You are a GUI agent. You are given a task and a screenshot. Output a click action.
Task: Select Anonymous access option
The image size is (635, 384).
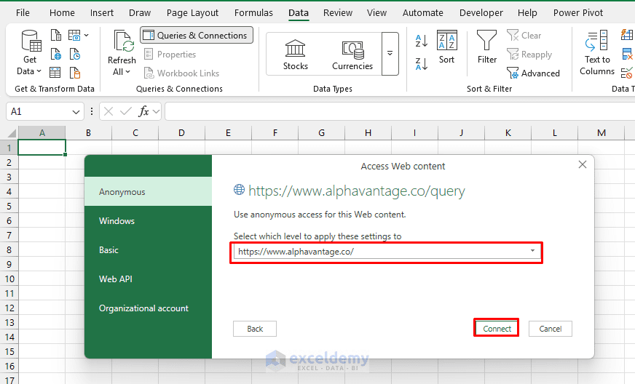click(149, 192)
